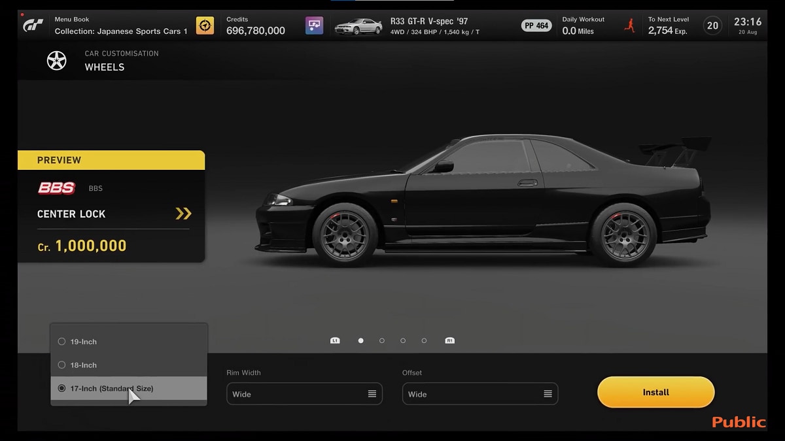Select the 19-Inch radio option
This screenshot has height=441, width=785.
click(62, 342)
